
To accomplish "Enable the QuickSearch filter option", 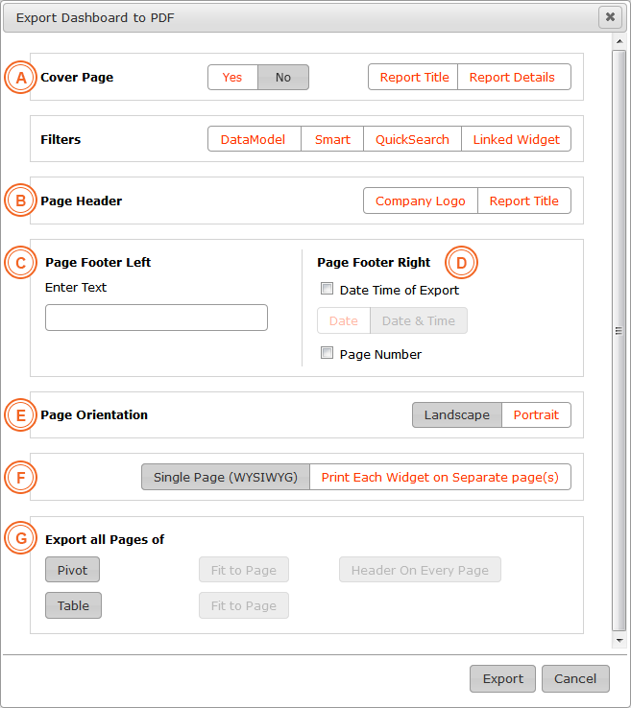I will tap(412, 139).
